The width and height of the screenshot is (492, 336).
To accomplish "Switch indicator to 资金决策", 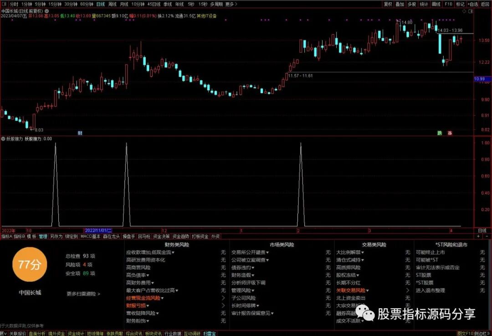I will pos(161,236).
